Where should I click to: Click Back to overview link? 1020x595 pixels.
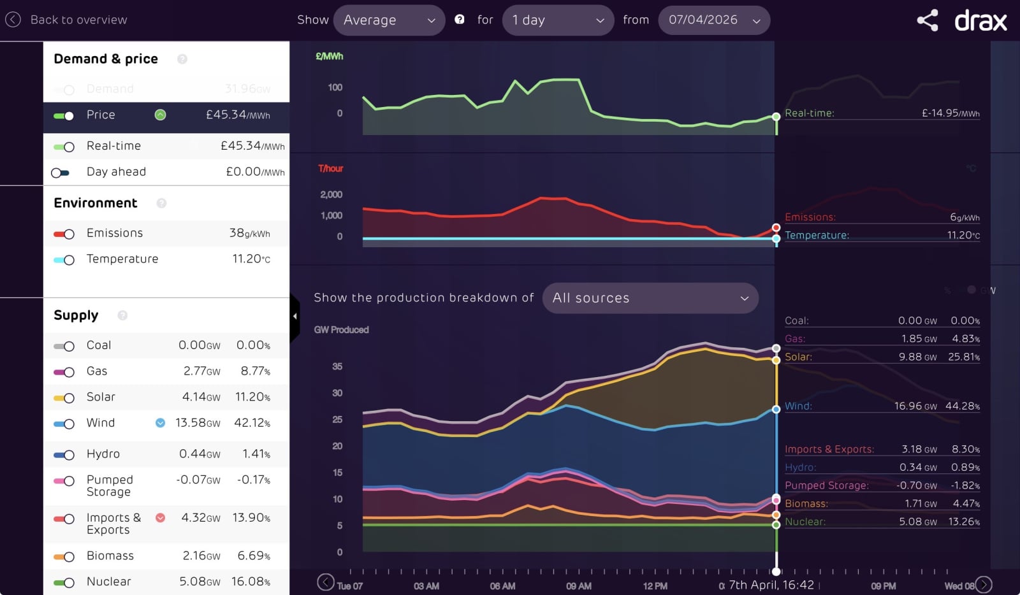[x=78, y=20]
